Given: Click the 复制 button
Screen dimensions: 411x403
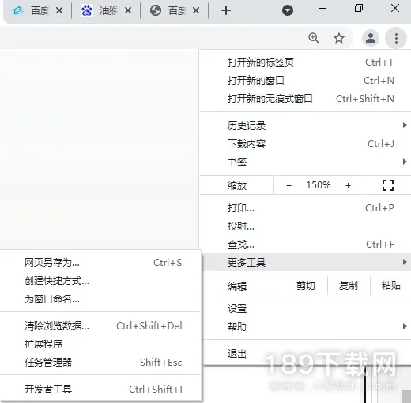Looking at the screenshot, I should tap(349, 286).
